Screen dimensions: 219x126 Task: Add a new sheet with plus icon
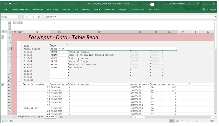click(62, 117)
